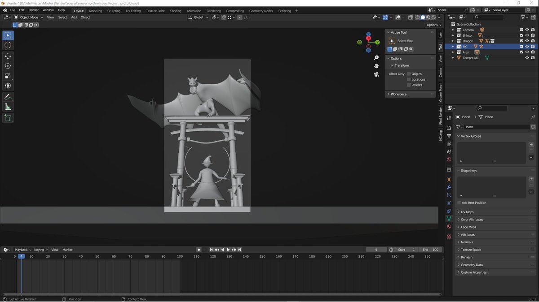
Task: Select the Cursor tool in the toolbar
Action: click(x=8, y=45)
